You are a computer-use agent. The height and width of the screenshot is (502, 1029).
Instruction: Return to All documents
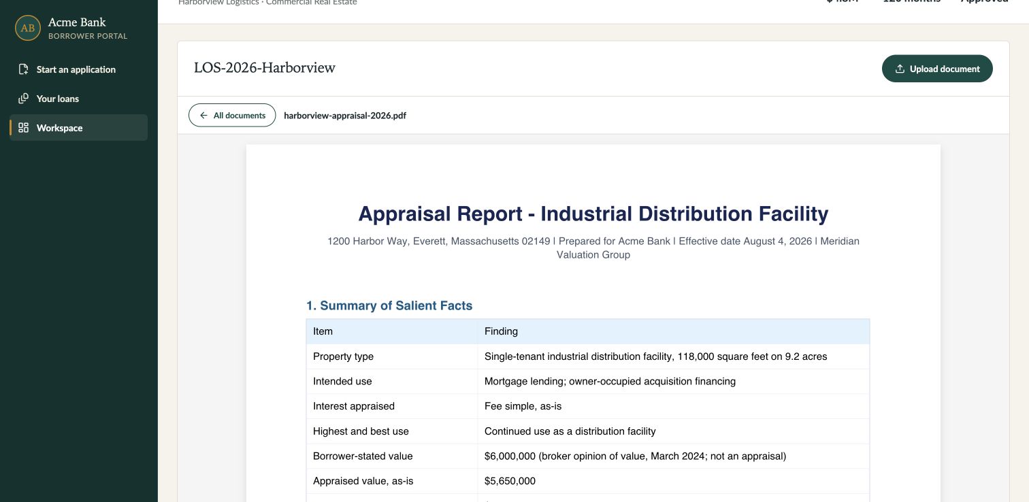(232, 116)
